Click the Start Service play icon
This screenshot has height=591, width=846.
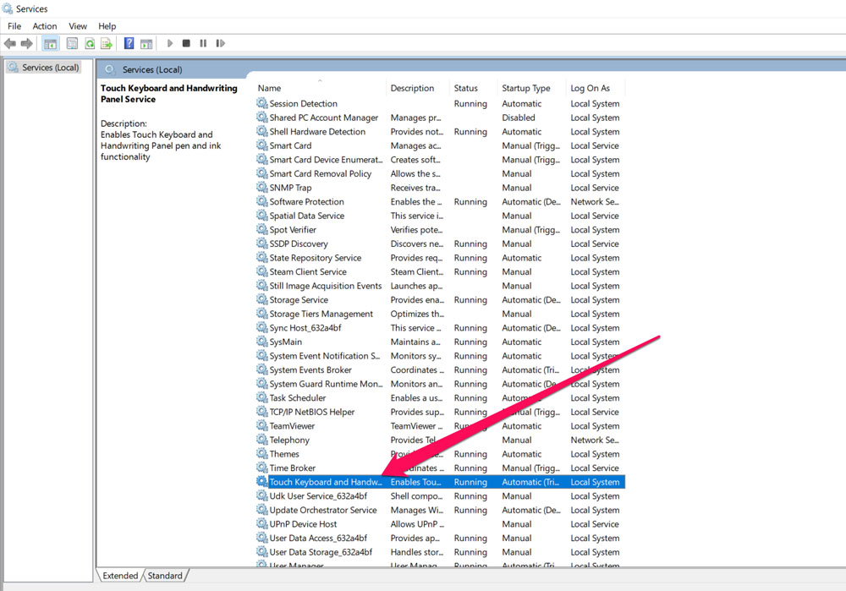[x=170, y=43]
